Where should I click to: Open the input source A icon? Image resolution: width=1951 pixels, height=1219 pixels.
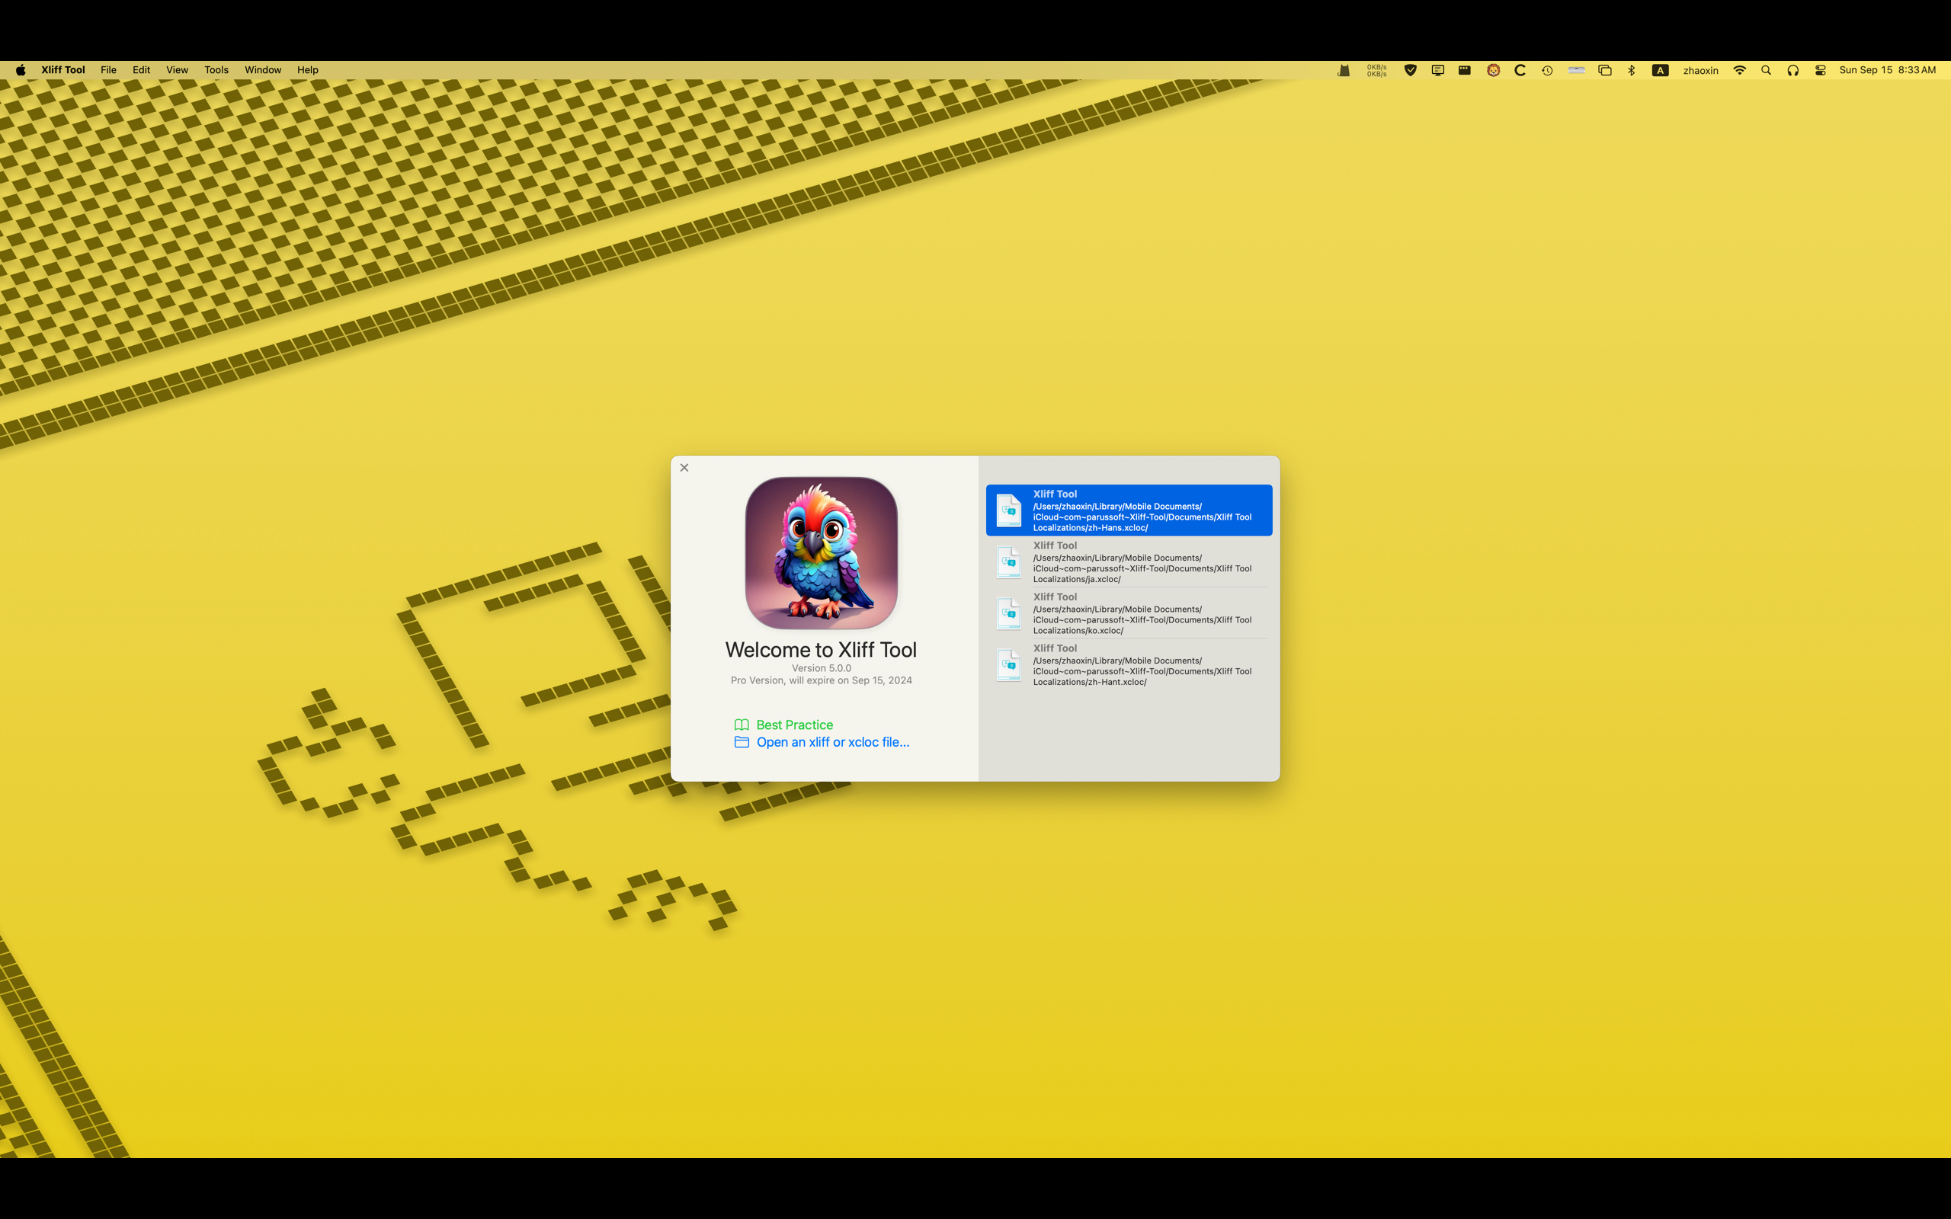point(1660,70)
